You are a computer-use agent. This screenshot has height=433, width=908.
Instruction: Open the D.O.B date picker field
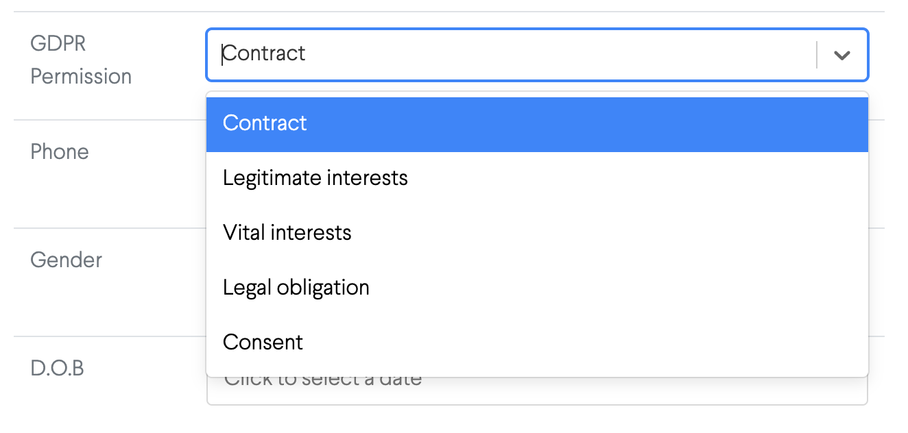(x=537, y=391)
